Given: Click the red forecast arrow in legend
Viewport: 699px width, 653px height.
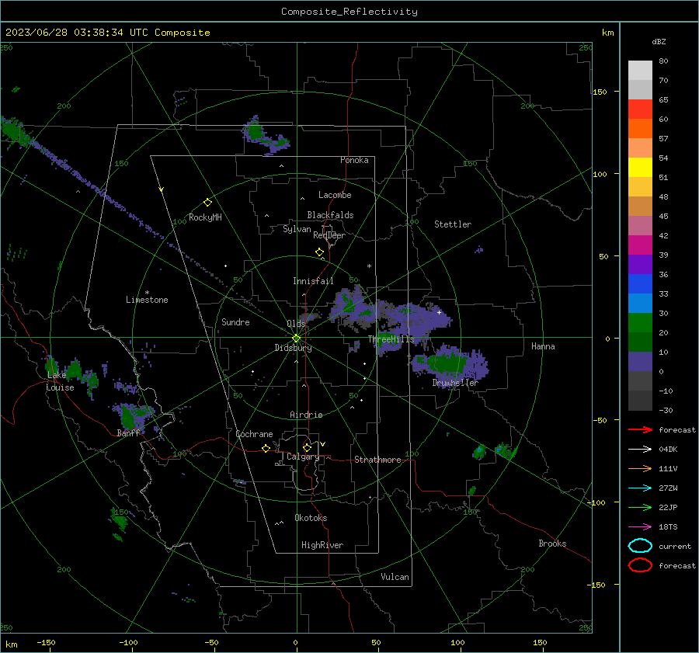Looking at the screenshot, I should point(640,429).
